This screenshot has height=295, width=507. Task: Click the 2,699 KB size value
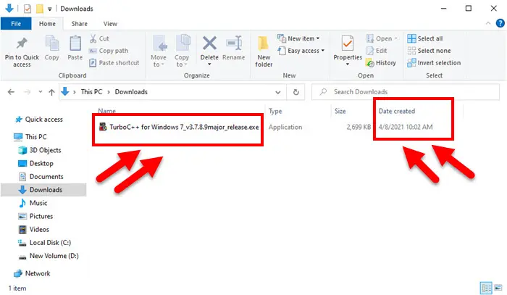coord(359,127)
